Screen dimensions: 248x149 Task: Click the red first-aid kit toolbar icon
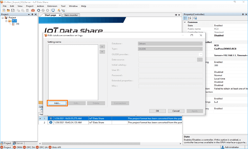33,10
